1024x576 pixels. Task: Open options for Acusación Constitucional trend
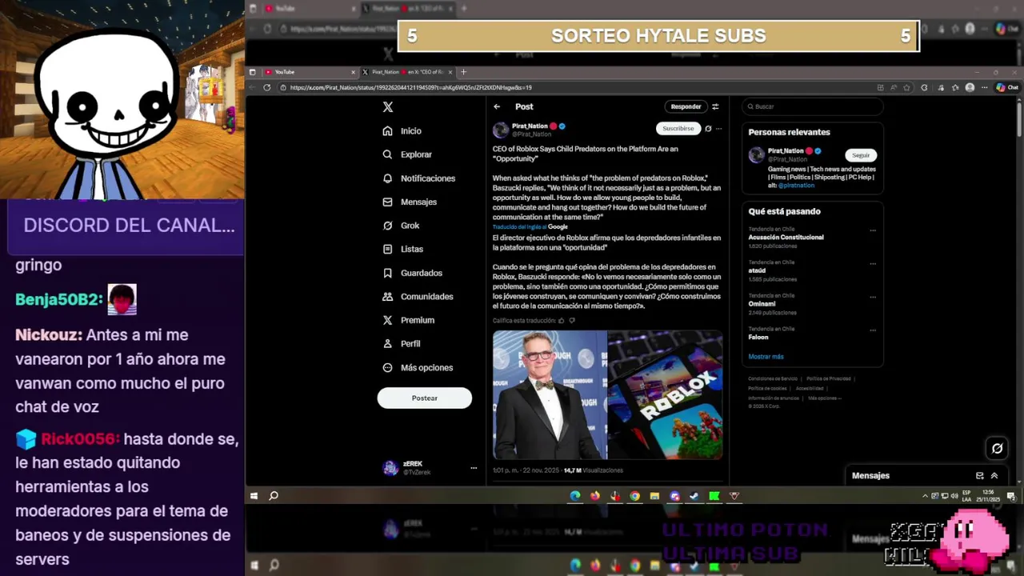pyautogui.click(x=873, y=230)
